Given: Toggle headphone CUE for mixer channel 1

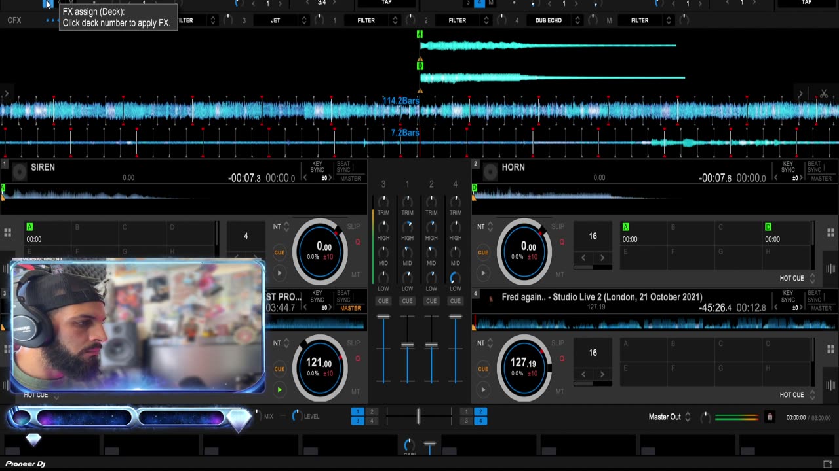Looking at the screenshot, I should (x=407, y=301).
